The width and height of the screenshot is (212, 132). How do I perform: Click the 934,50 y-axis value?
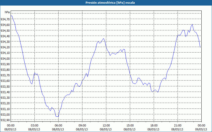click(5, 31)
